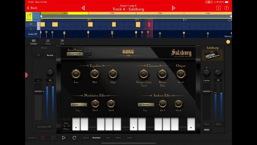Click the Main channel volume fader
The image size is (257, 145).
pyautogui.click(x=39, y=91)
